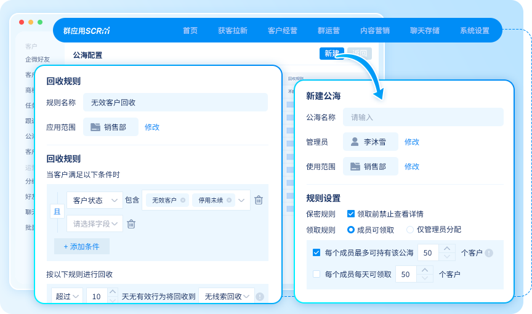The width and height of the screenshot is (532, 314).
Task: Open 聊天存储 navigation menu
Action: coord(424,31)
